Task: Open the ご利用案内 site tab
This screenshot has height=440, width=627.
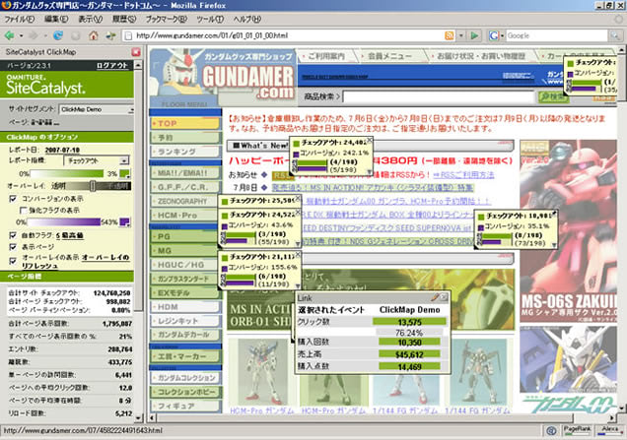Action: pos(326,56)
